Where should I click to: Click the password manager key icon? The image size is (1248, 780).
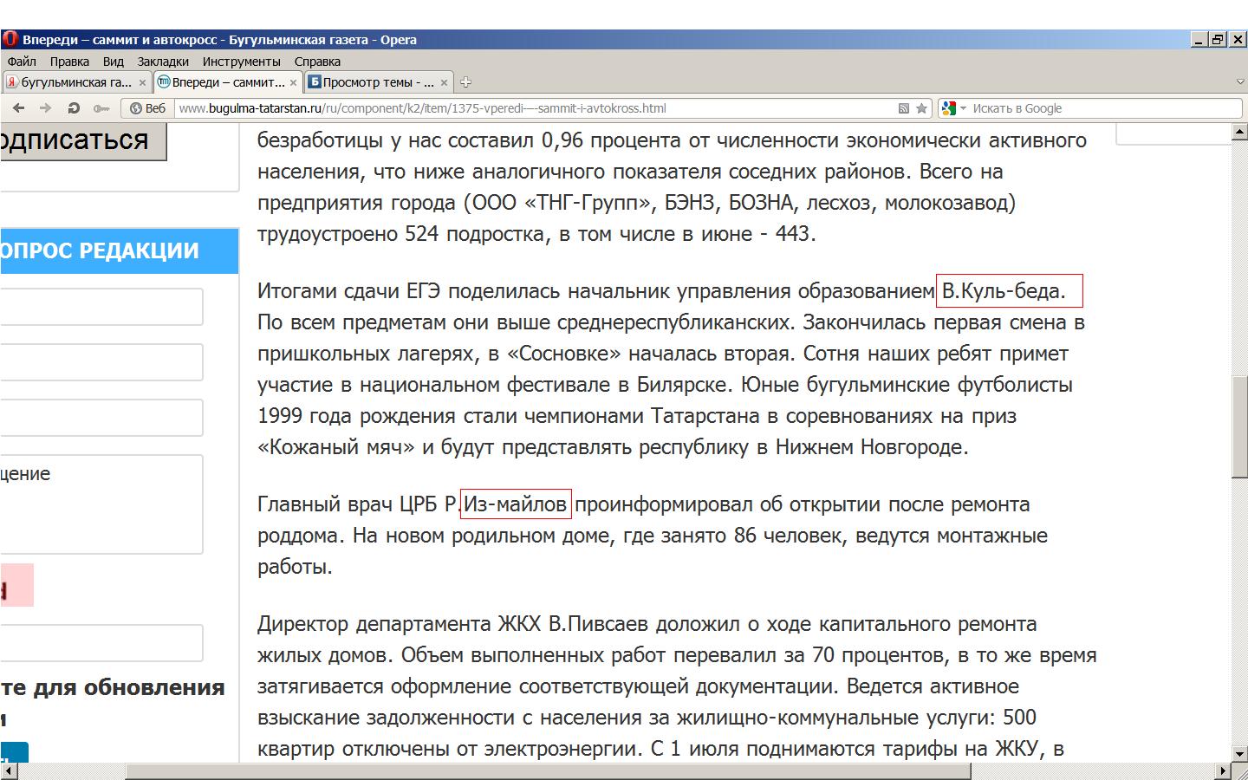[101, 108]
